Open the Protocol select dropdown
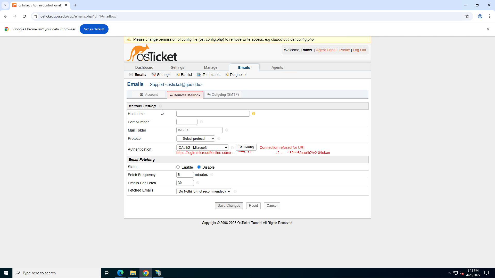The width and height of the screenshot is (495, 278). (196, 138)
